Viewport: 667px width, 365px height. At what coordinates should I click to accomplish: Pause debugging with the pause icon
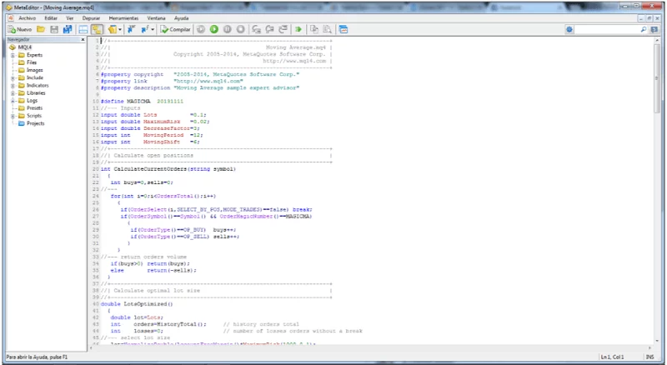228,29
